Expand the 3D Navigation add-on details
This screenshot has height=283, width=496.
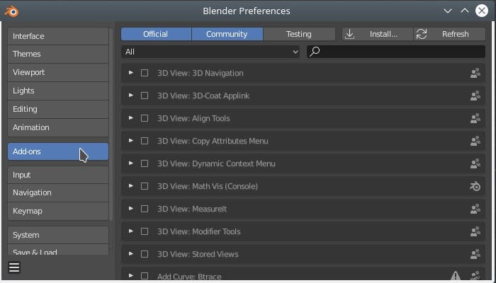pyautogui.click(x=130, y=73)
